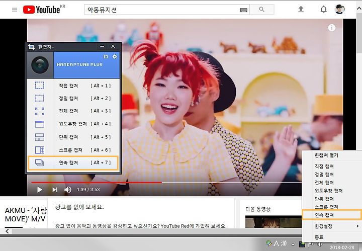Minimize the 한캡처+ window
The image size is (362, 251).
tap(102, 46)
